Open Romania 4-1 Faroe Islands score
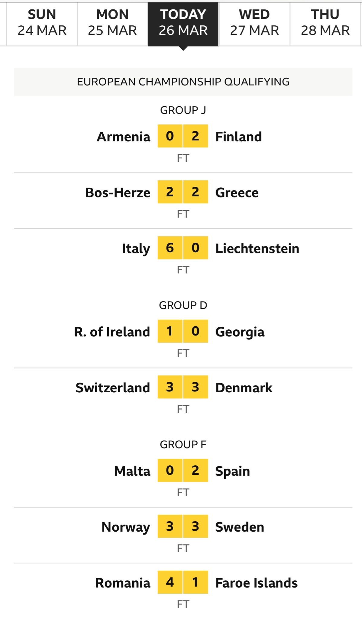The image size is (362, 620). coord(183,582)
